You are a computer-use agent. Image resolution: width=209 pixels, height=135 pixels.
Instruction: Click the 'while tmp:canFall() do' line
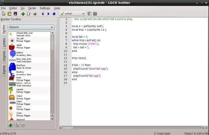[86, 40]
